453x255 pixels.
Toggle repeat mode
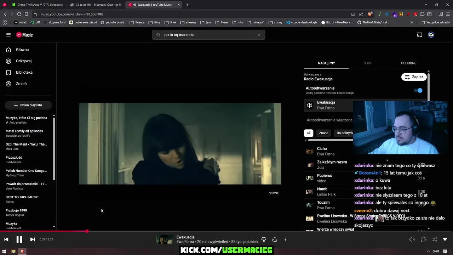coord(423,239)
